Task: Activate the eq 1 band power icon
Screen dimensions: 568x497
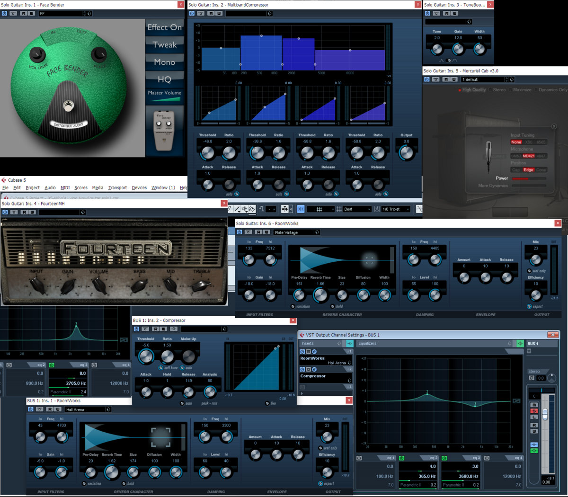Action: pyautogui.click(x=359, y=458)
